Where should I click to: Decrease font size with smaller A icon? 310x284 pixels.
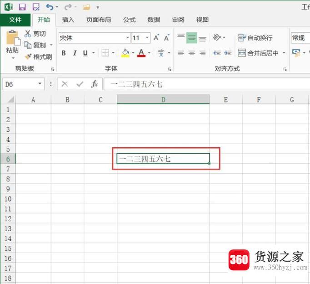(166, 37)
